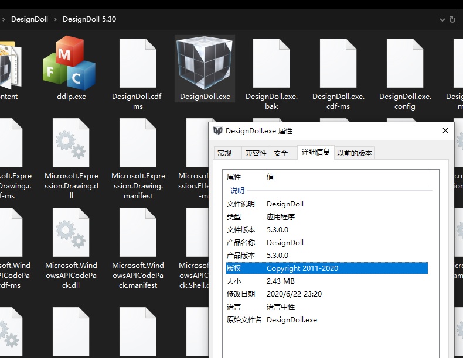The width and height of the screenshot is (463, 358).
Task: Switch to the 详细信息 tab
Action: tap(316, 152)
